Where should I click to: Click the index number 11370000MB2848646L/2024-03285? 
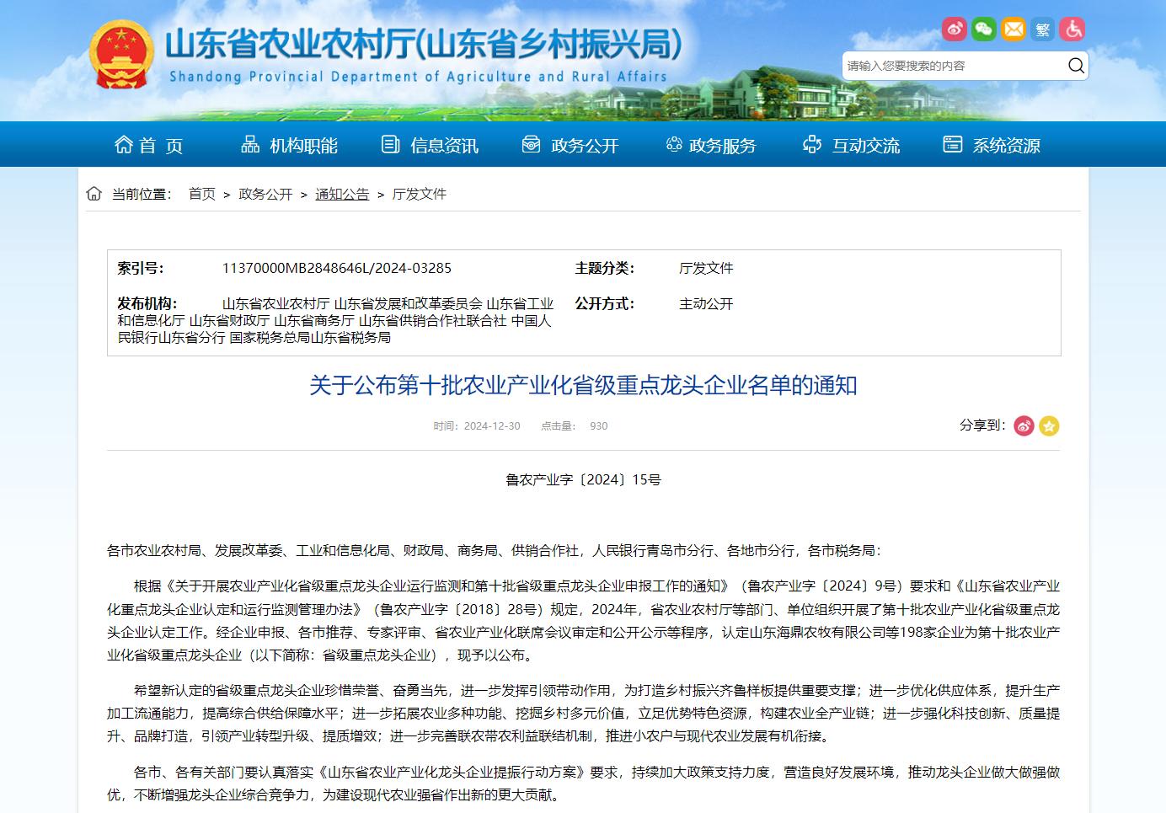pos(337,268)
